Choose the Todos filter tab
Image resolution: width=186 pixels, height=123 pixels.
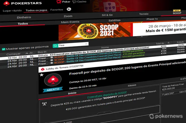(23, 24)
